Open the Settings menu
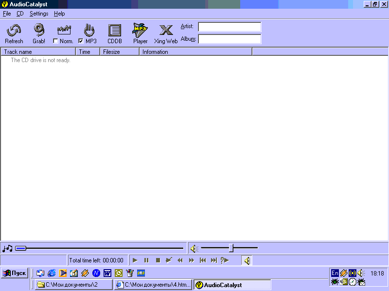This screenshot has height=291, width=389. coord(39,14)
